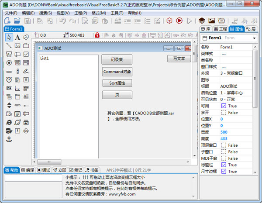
Task: Click the save diskette toolbar icon
Action: (28, 21)
